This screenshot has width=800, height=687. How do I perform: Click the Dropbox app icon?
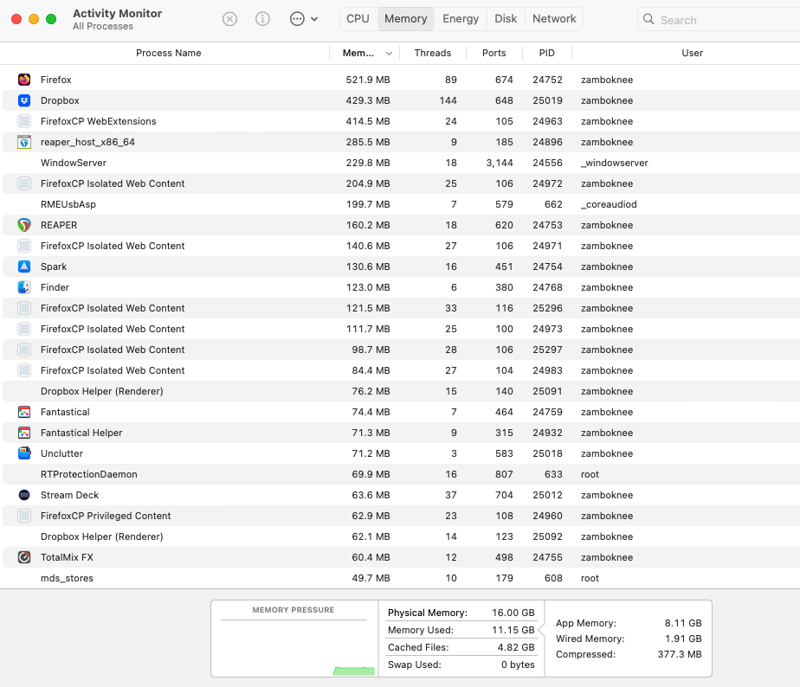(24, 100)
